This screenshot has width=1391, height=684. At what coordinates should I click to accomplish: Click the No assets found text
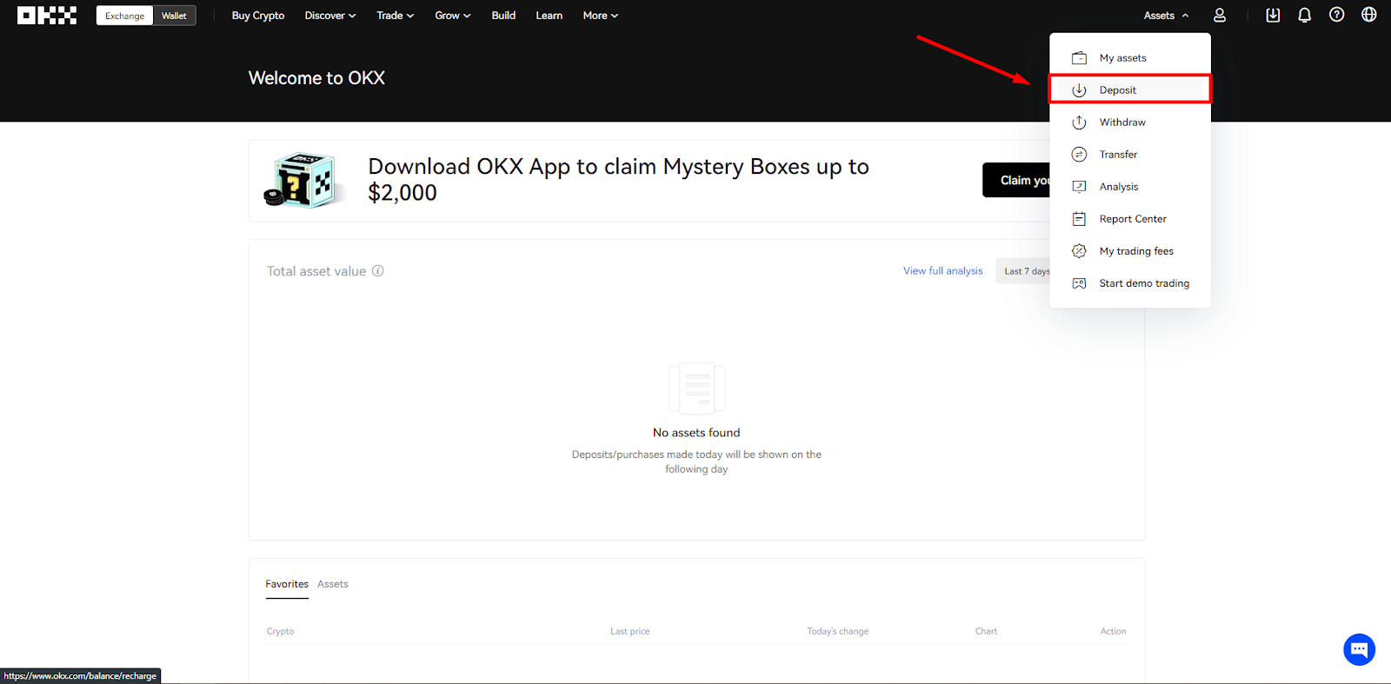[696, 433]
